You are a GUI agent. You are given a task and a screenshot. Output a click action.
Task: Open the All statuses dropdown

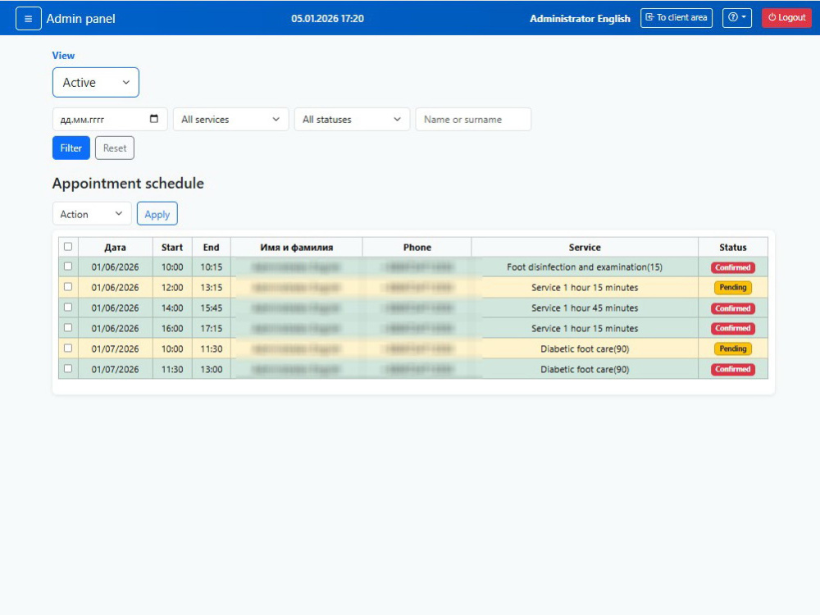coord(352,119)
